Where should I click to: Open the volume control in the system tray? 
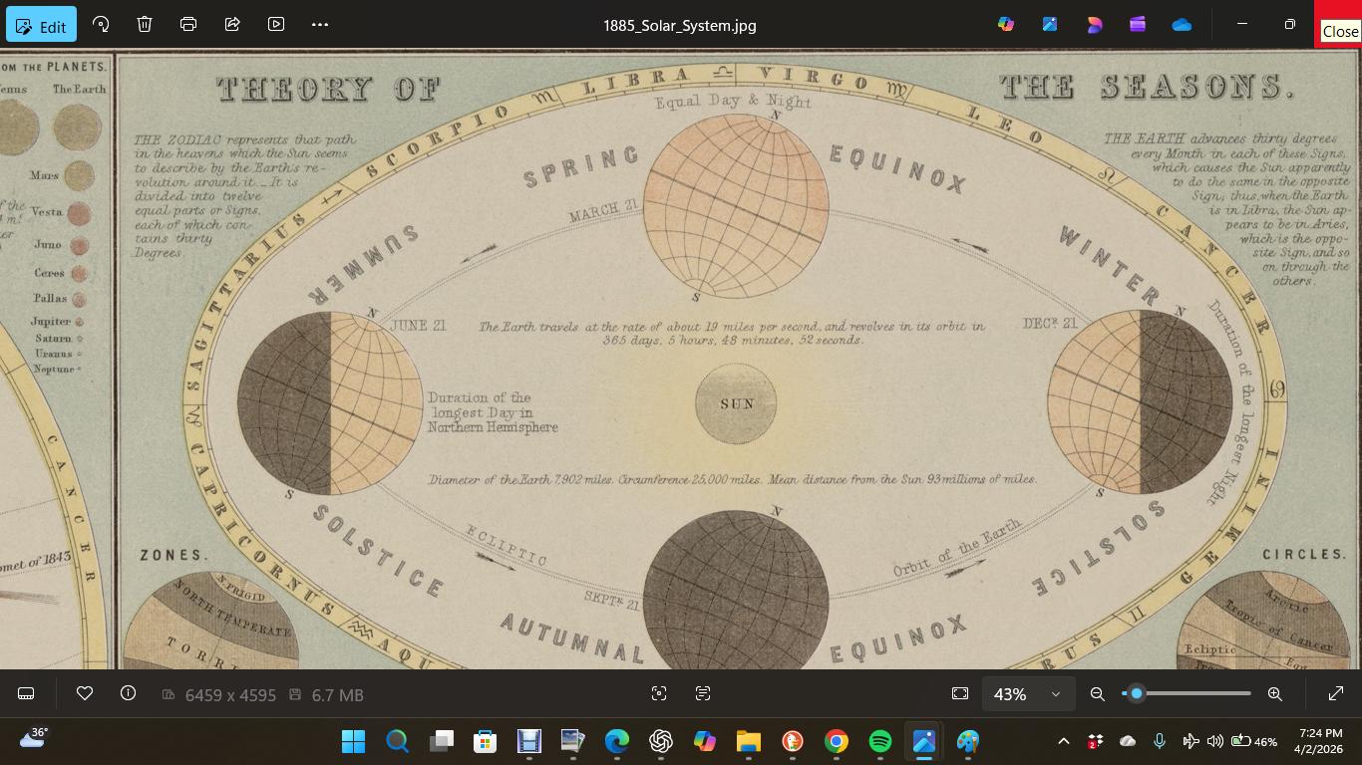point(1214,741)
